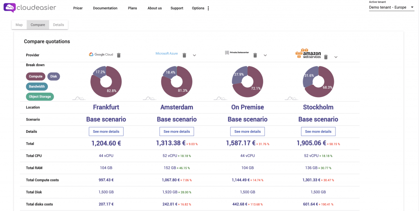419x211 pixels.
Task: Click the Google Cloud provider logo
Action: [101, 54]
